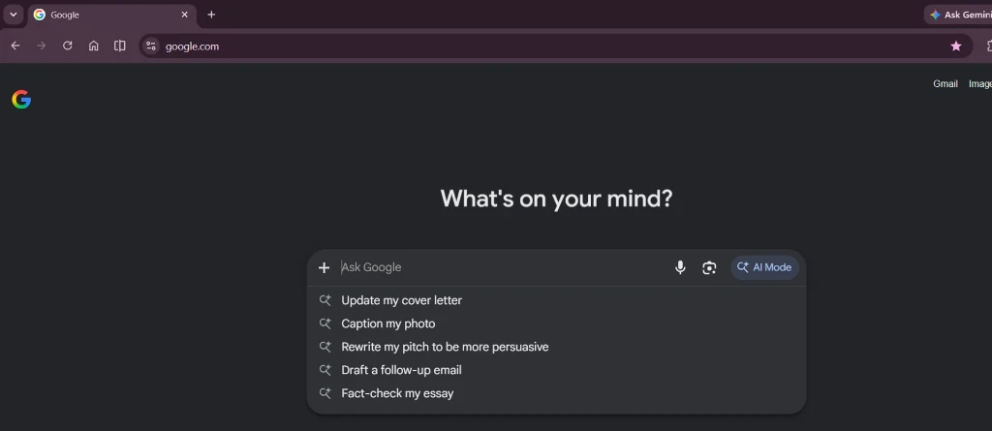Go to the browser home icon

click(x=94, y=46)
